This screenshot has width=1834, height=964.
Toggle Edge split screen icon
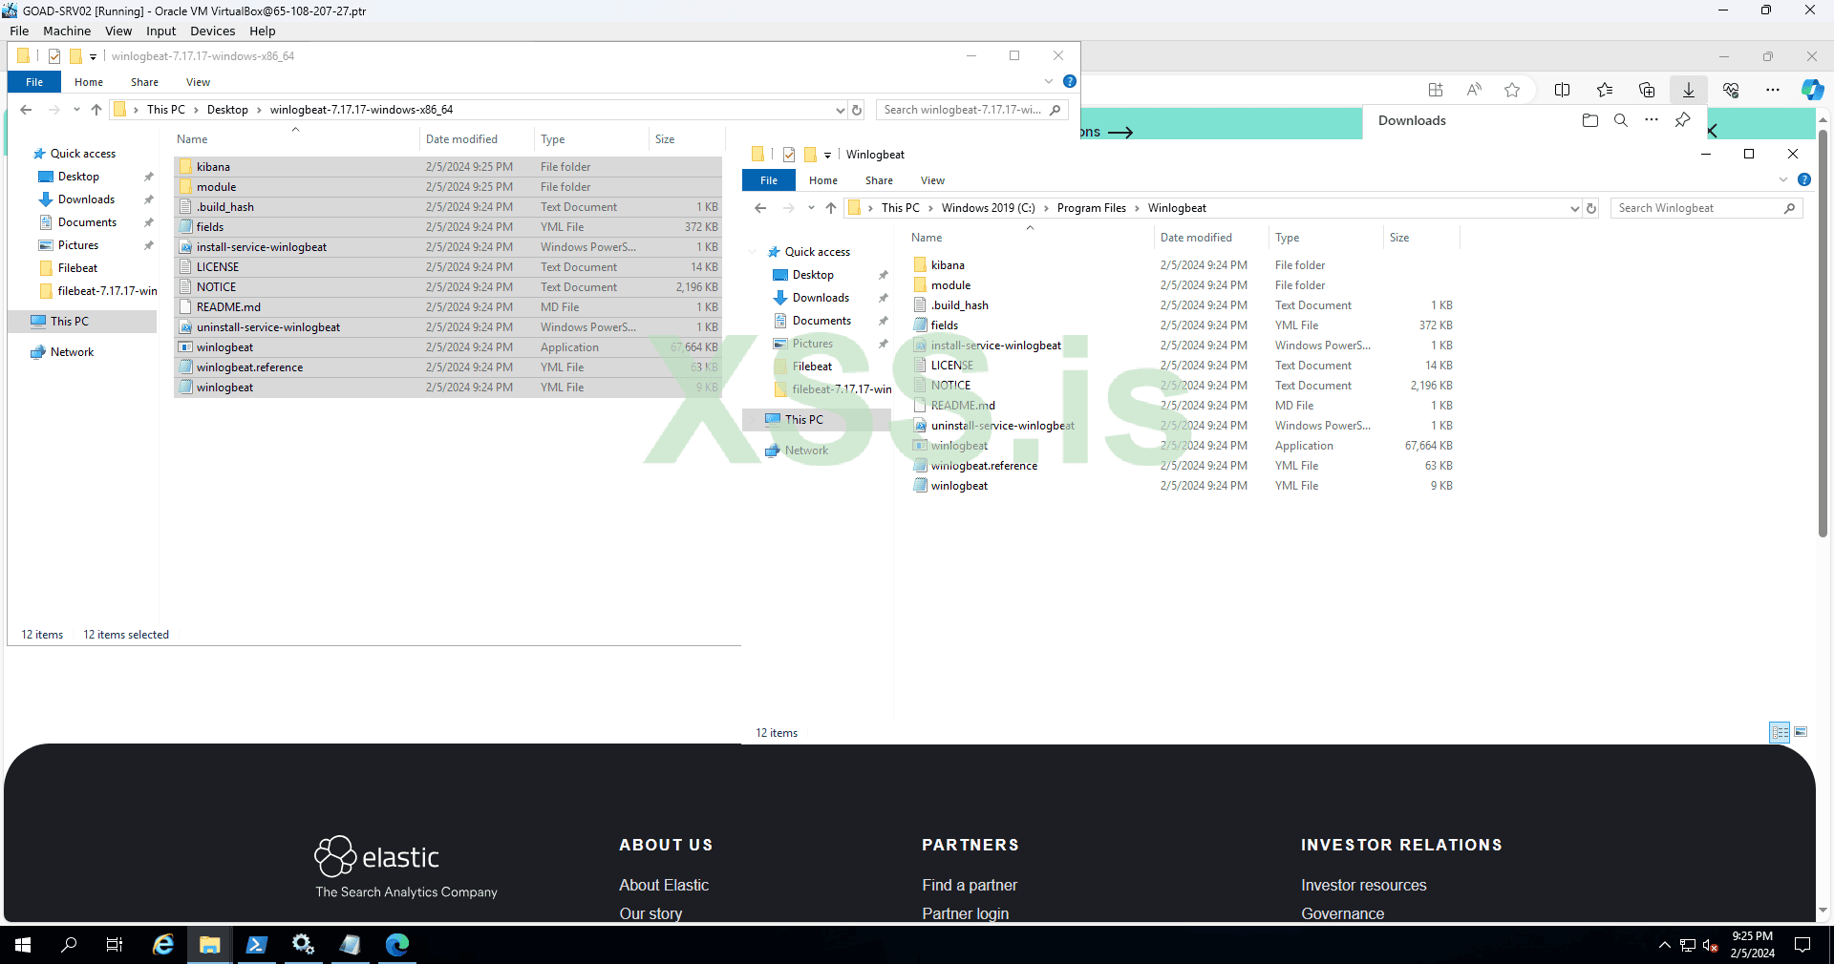click(x=1563, y=90)
